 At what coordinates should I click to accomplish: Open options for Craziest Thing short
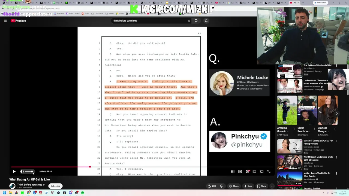coord(335,129)
